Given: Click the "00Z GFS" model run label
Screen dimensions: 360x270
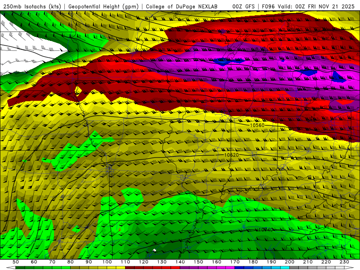Looking at the screenshot, I should coord(243,6).
